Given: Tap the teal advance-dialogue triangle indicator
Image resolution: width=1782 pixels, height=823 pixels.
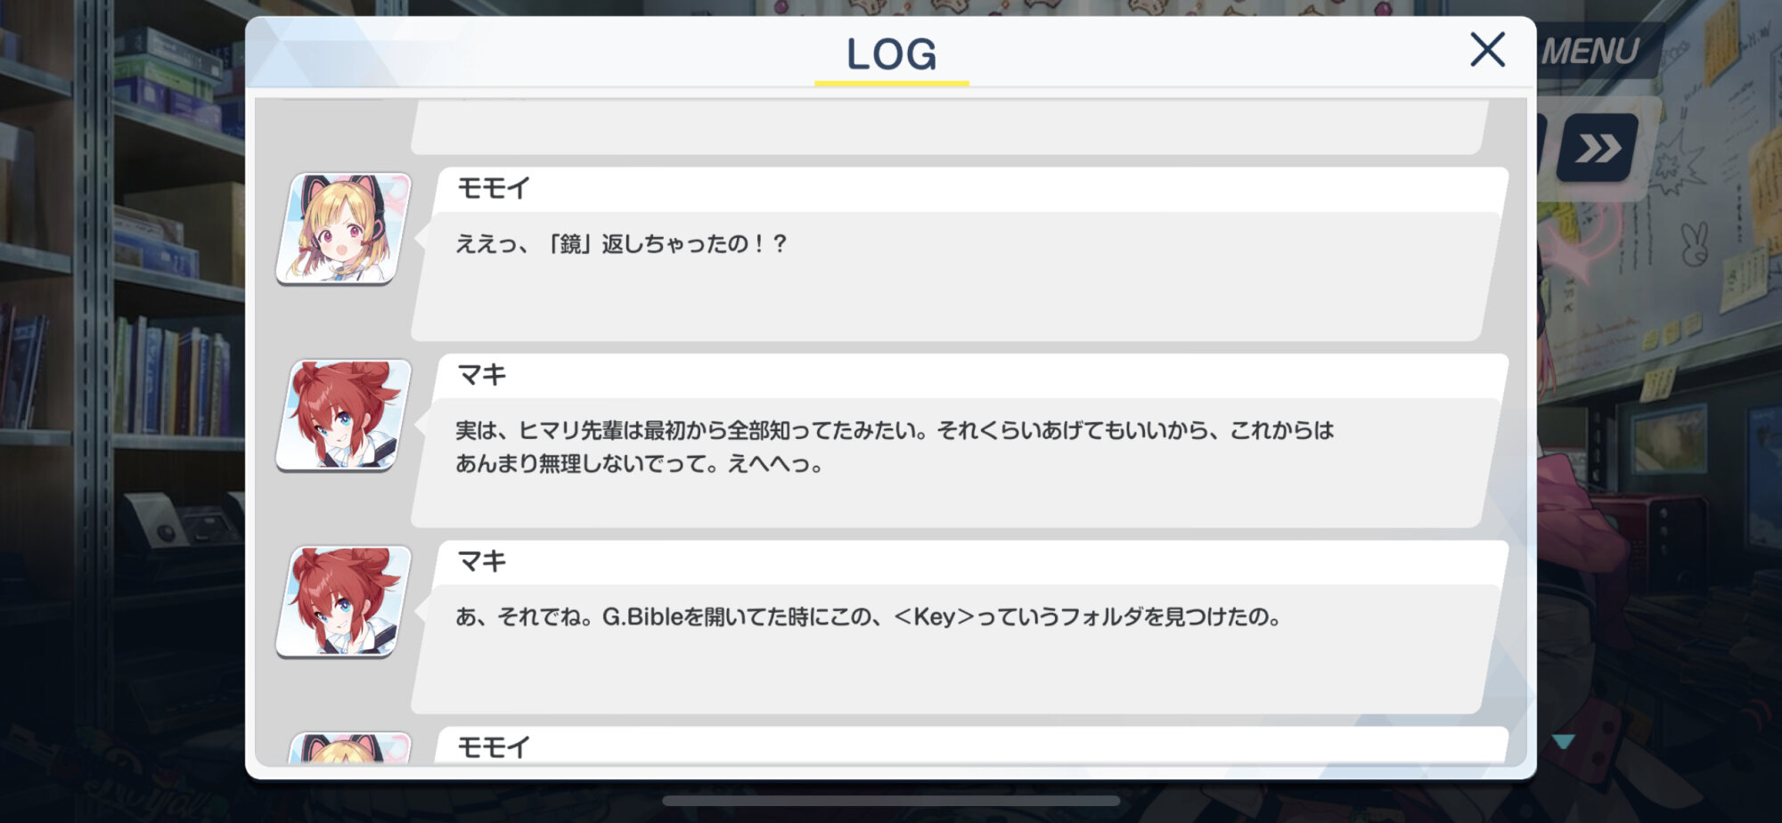Looking at the screenshot, I should pos(1564,741).
